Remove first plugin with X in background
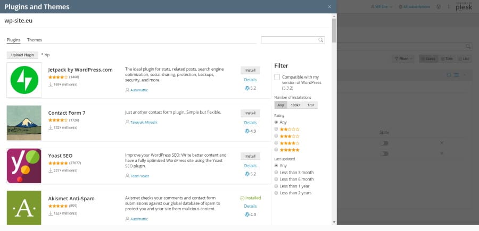479x231 pixels. pyautogui.click(x=441, y=143)
